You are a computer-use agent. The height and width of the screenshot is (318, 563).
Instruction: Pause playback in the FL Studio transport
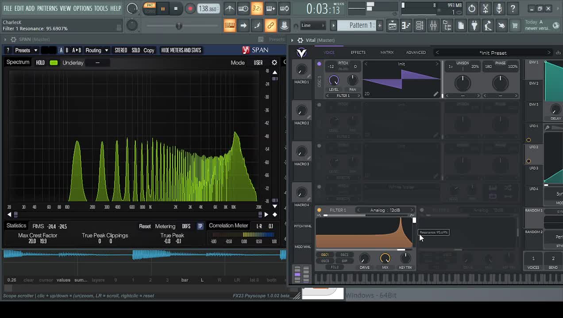pyautogui.click(x=163, y=8)
